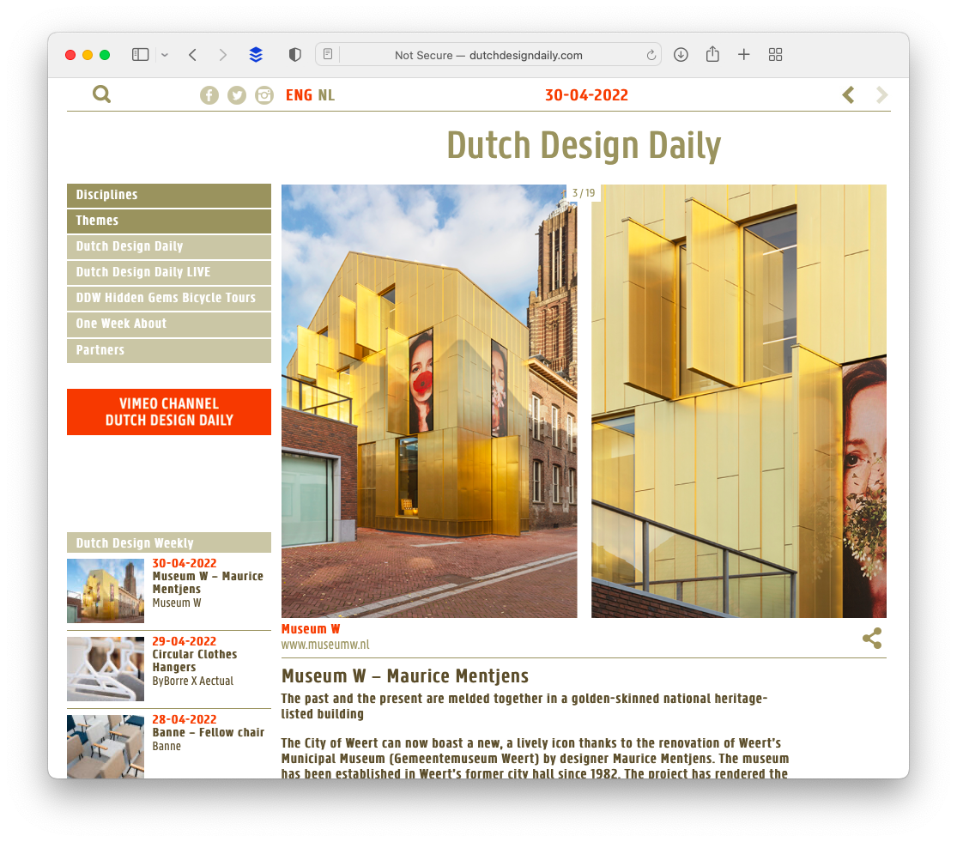Visit www.museumw.nl link
This screenshot has height=842, width=957.
click(325, 645)
